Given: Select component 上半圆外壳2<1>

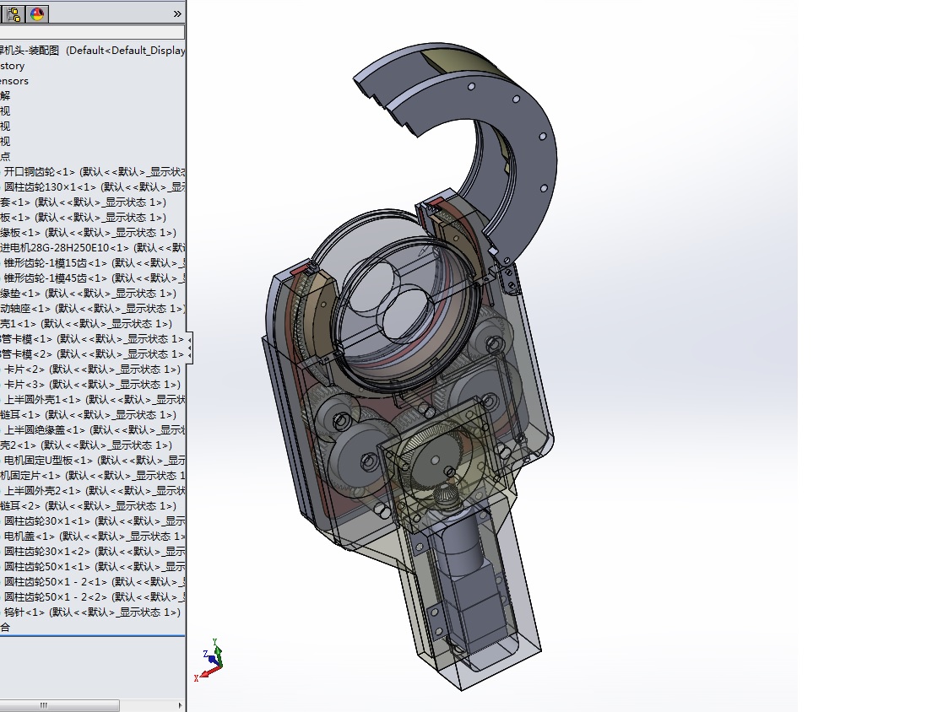Looking at the screenshot, I should click(x=95, y=490).
